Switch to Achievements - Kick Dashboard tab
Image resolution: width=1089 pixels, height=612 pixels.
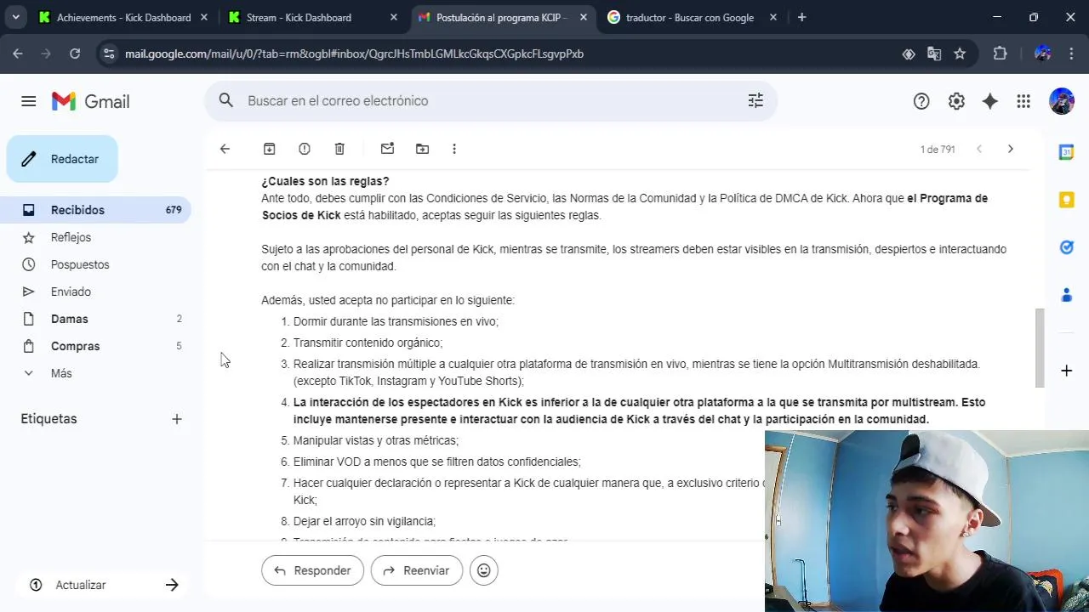click(123, 17)
